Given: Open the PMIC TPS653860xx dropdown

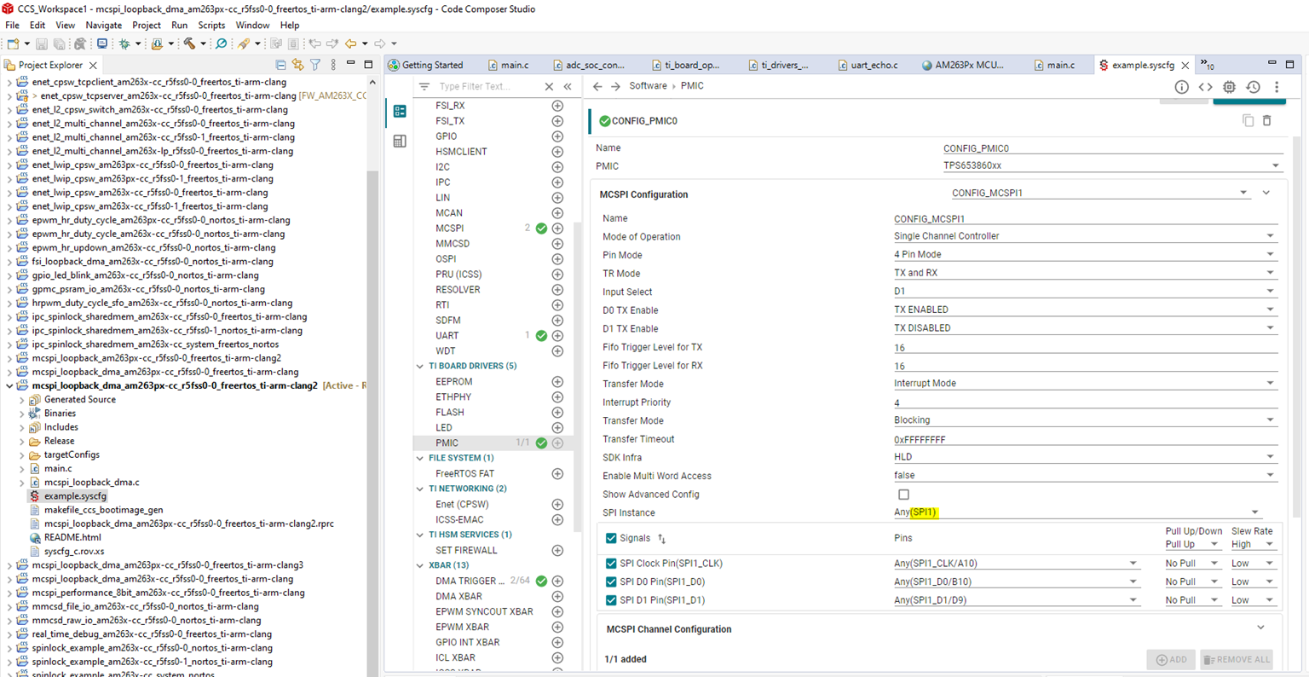Looking at the screenshot, I should click(x=1111, y=166).
